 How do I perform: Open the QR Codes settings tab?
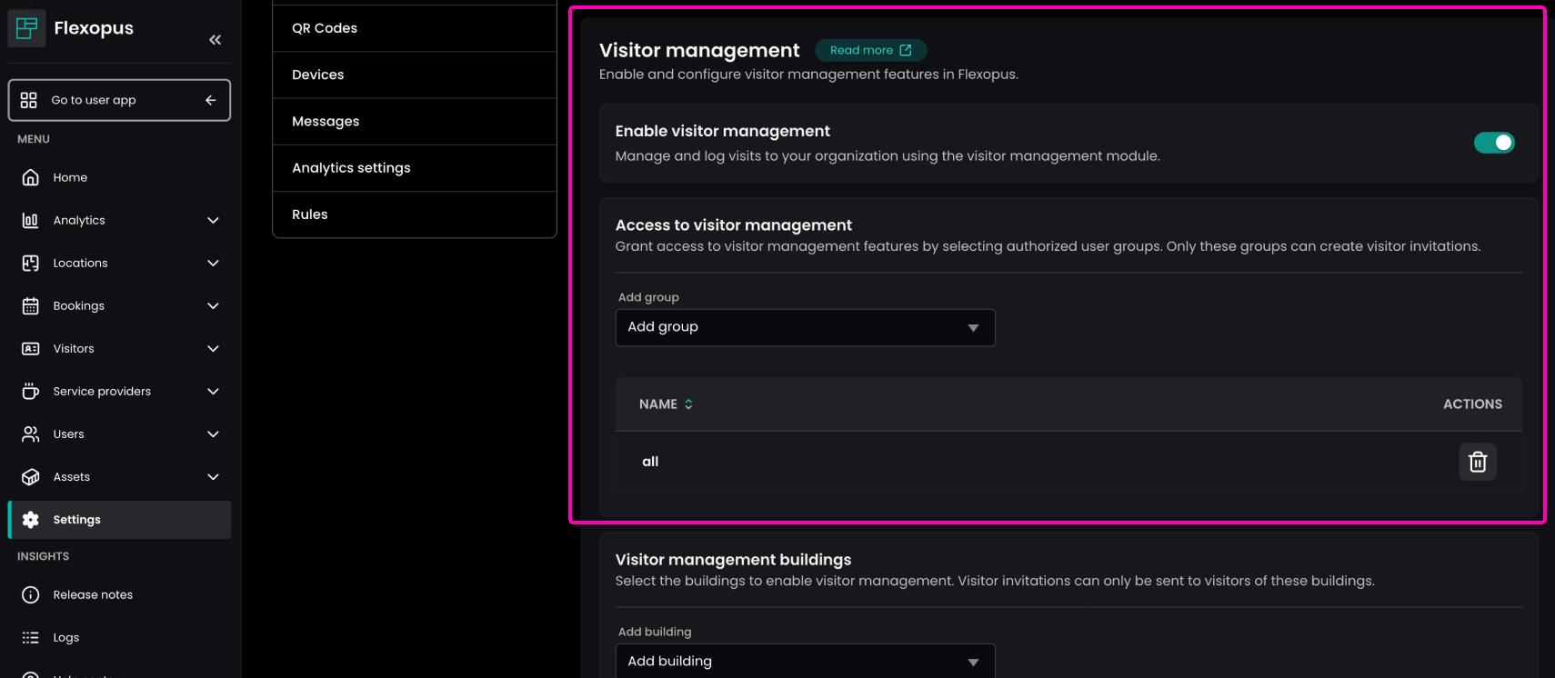click(x=414, y=28)
